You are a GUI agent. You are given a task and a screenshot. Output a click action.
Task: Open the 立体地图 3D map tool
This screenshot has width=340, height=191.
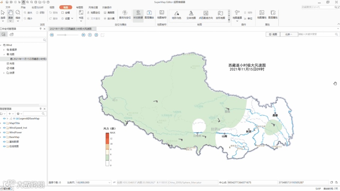(x=191, y=15)
